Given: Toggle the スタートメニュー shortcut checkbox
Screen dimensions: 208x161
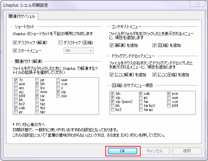Looking at the screenshot, I should click(x=15, y=51).
